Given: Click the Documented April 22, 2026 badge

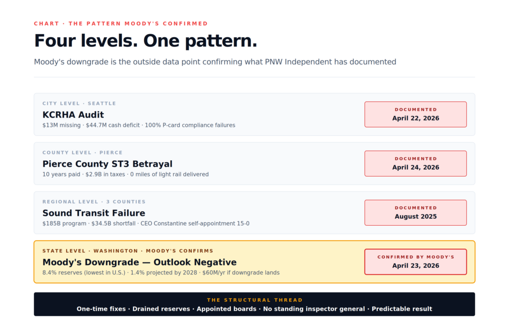Looking at the screenshot, I should tap(416, 114).
